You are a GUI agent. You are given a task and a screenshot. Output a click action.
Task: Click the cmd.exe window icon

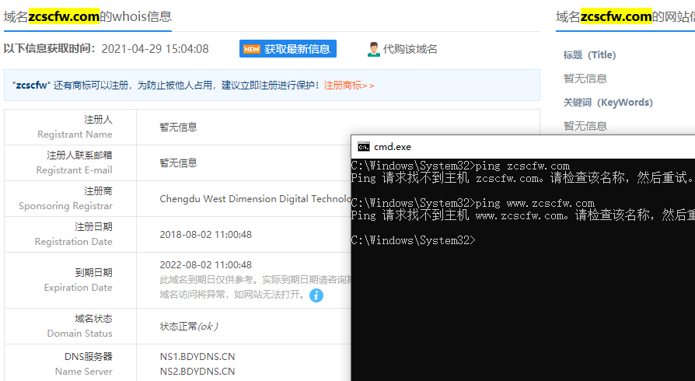click(363, 147)
